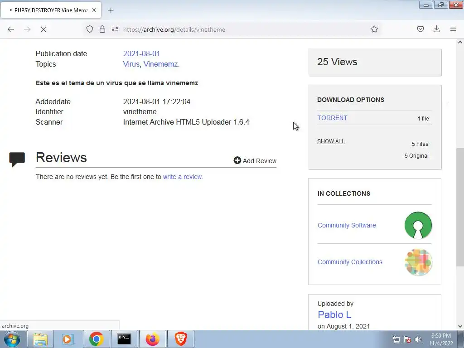This screenshot has height=348, width=464.
Task: Follow the 'write a review' link
Action: [183, 177]
